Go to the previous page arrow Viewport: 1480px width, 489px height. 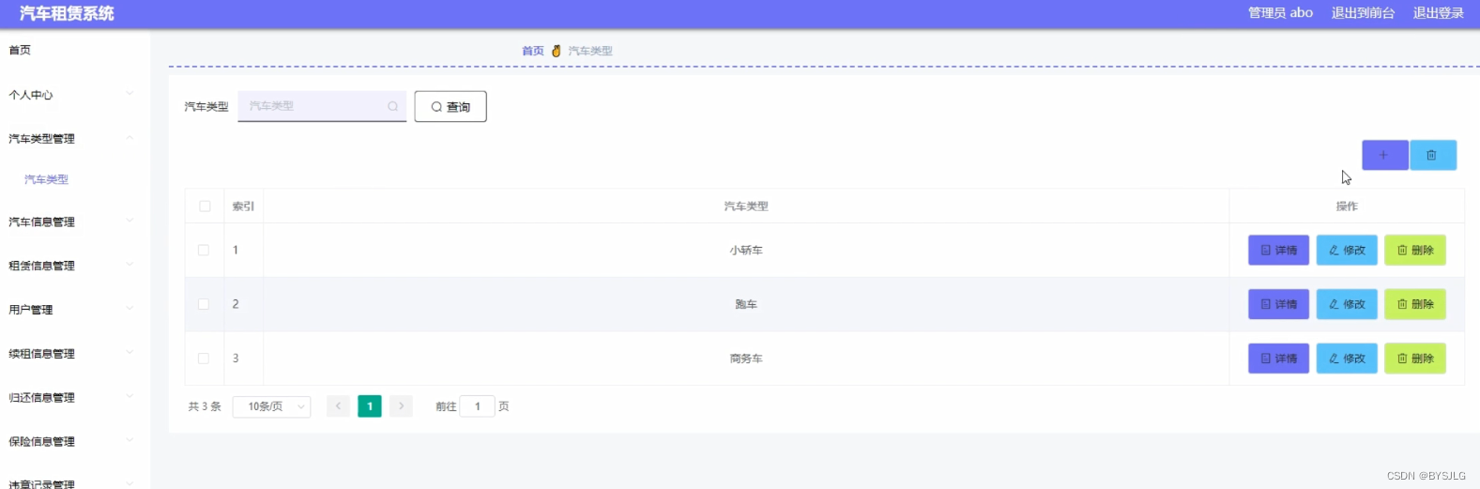pos(338,406)
